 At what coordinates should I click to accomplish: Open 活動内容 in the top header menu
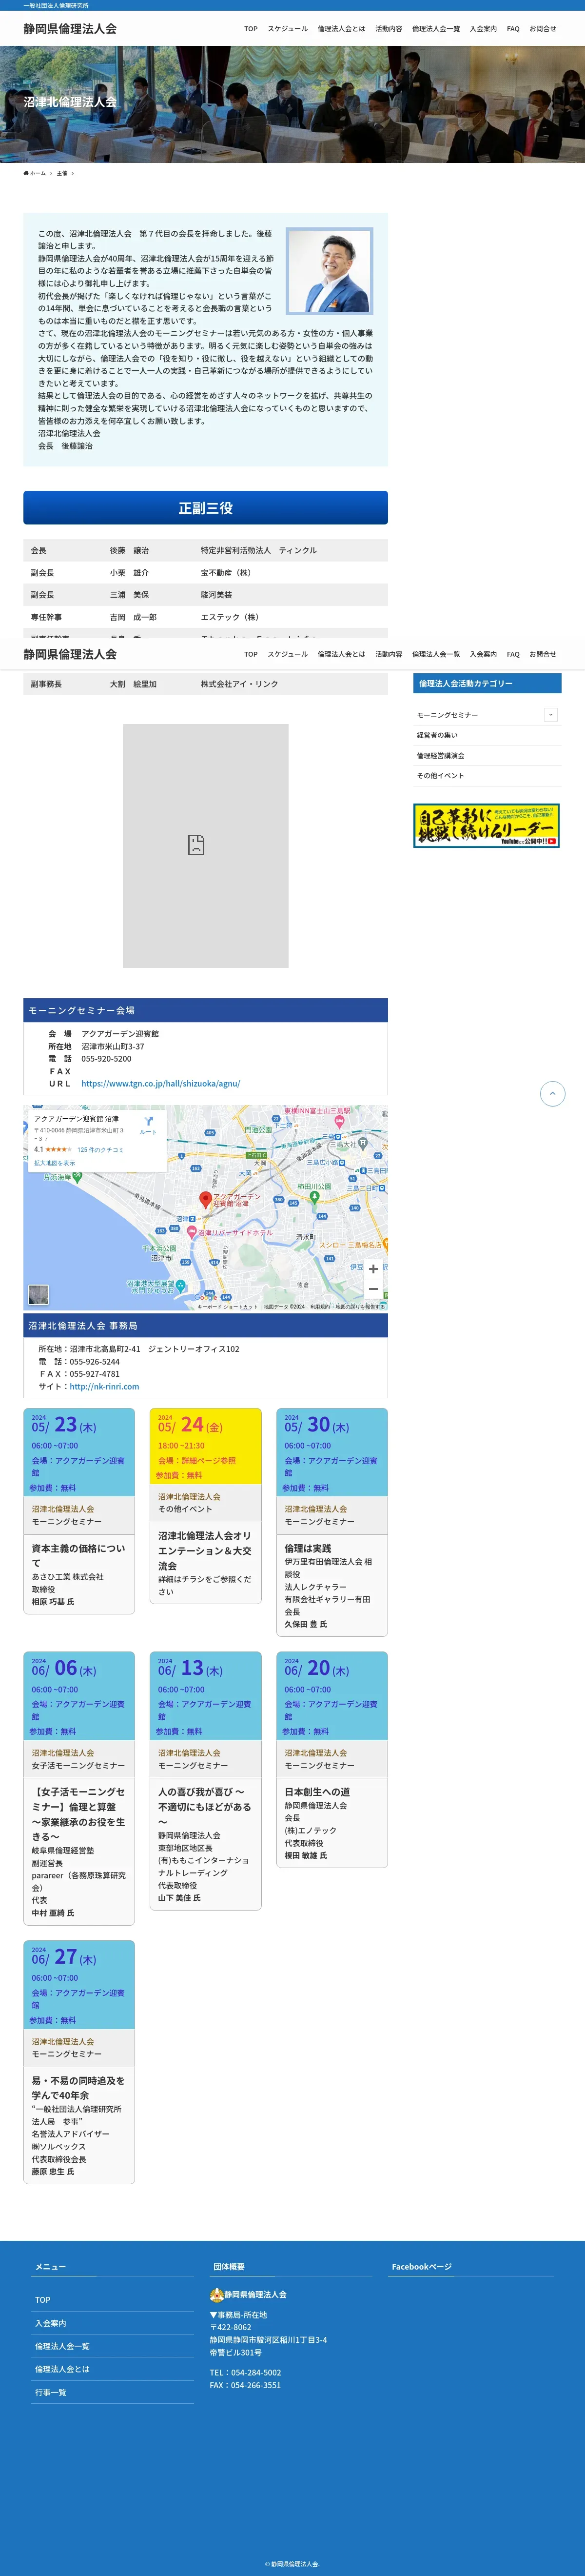point(389,29)
